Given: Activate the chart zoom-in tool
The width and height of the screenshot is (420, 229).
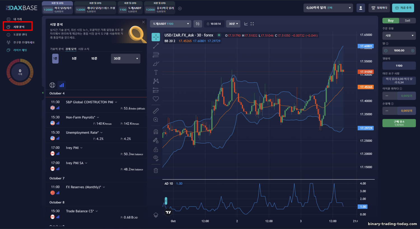Looking at the screenshot, I should (x=156, y=120).
